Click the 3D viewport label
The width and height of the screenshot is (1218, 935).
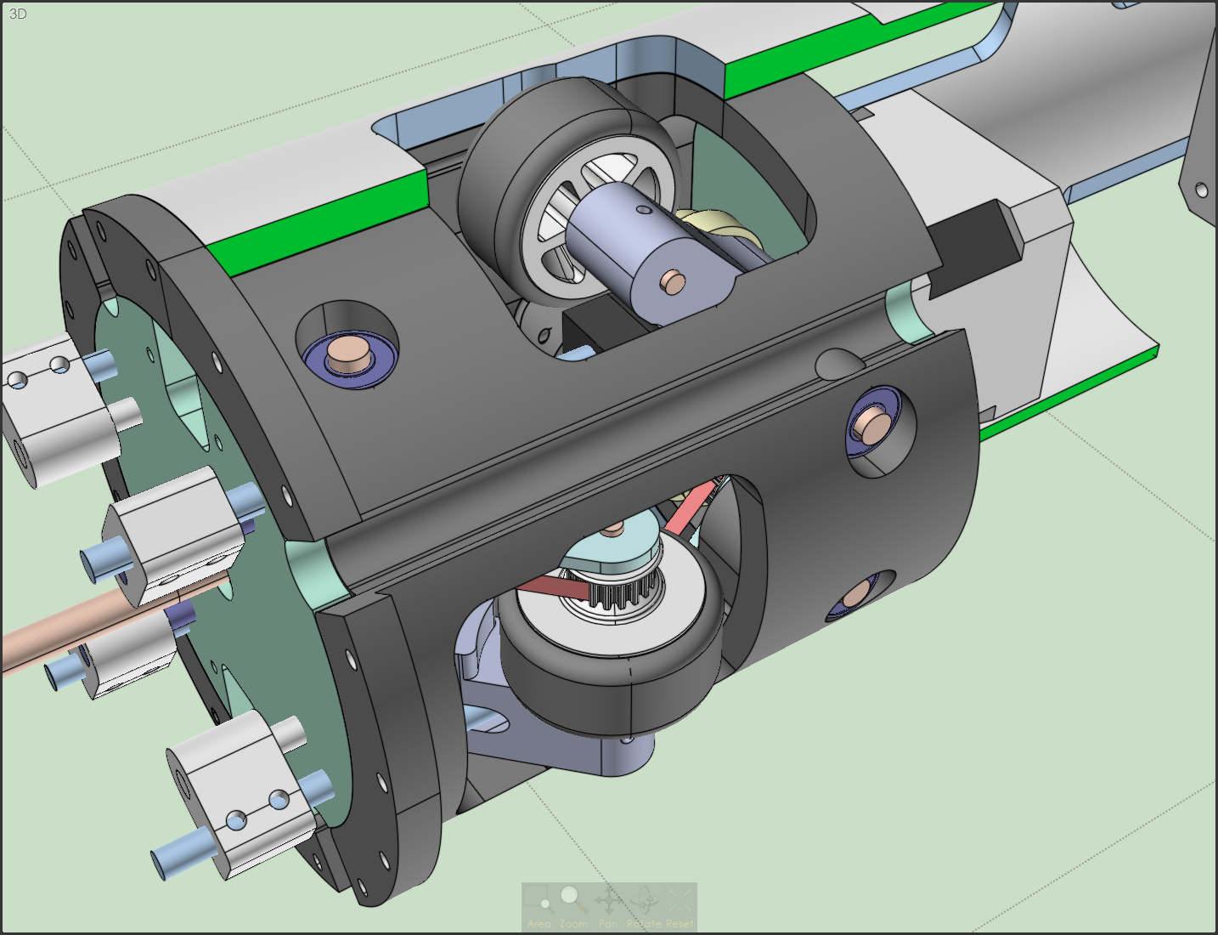[17, 14]
